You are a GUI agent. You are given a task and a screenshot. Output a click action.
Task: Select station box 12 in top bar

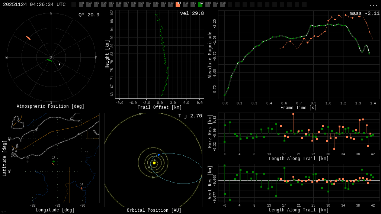click(x=163, y=4)
